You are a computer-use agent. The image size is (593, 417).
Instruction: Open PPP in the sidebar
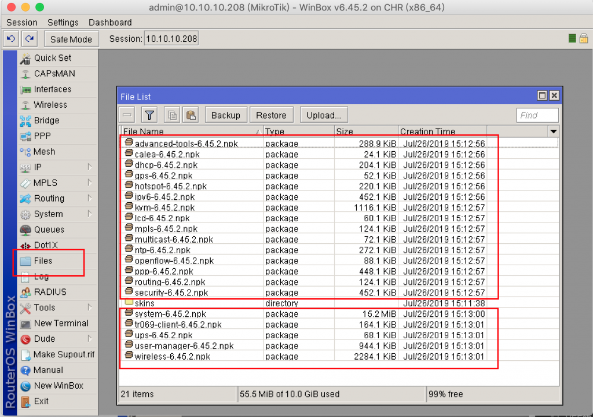click(x=57, y=136)
